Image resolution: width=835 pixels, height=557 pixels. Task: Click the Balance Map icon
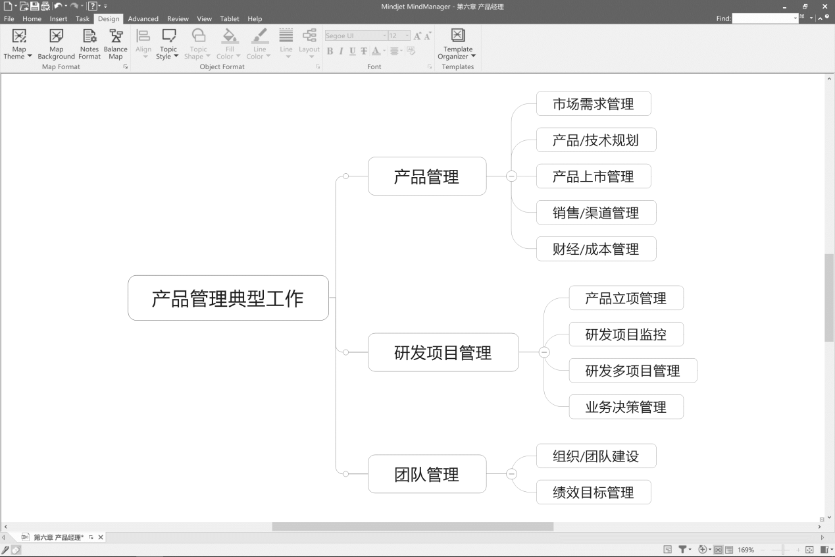(116, 37)
